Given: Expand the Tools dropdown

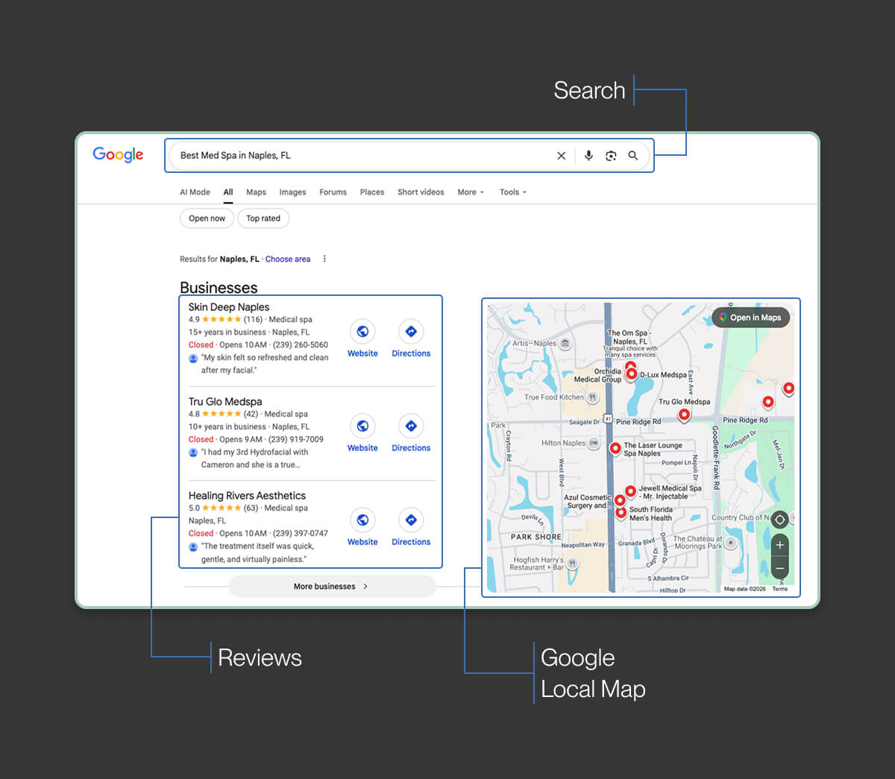Looking at the screenshot, I should click(x=513, y=192).
